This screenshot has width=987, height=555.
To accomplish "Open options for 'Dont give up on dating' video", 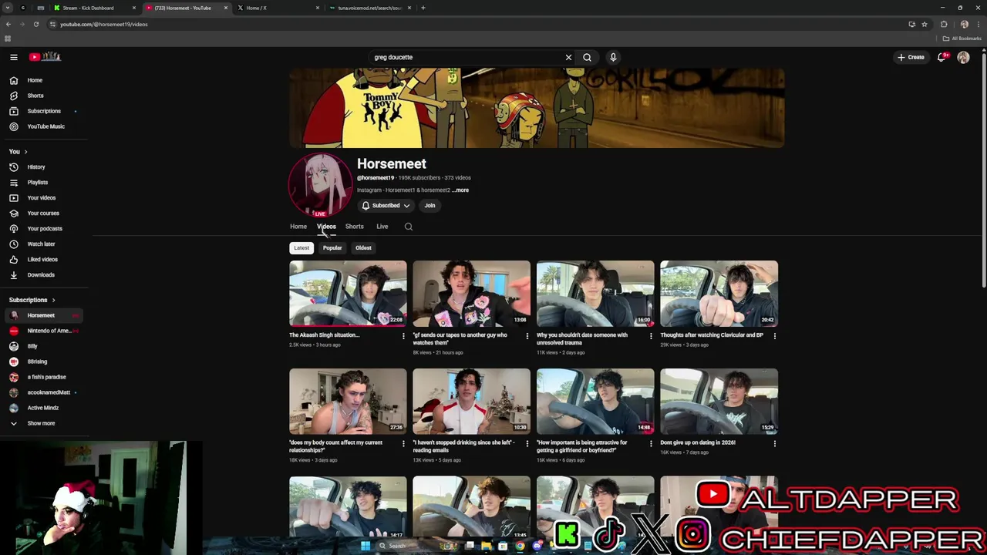I will click(x=775, y=444).
